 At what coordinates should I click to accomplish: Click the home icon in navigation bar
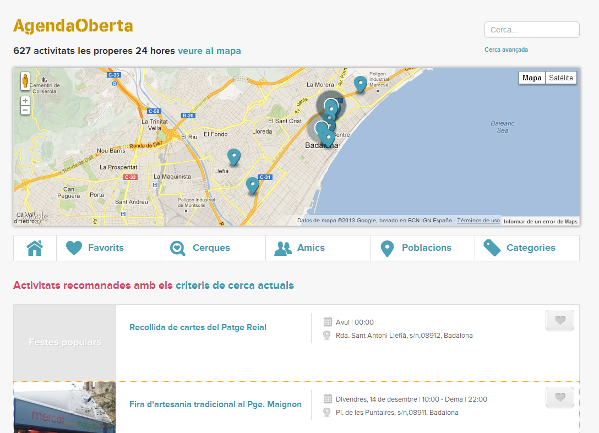coord(35,248)
